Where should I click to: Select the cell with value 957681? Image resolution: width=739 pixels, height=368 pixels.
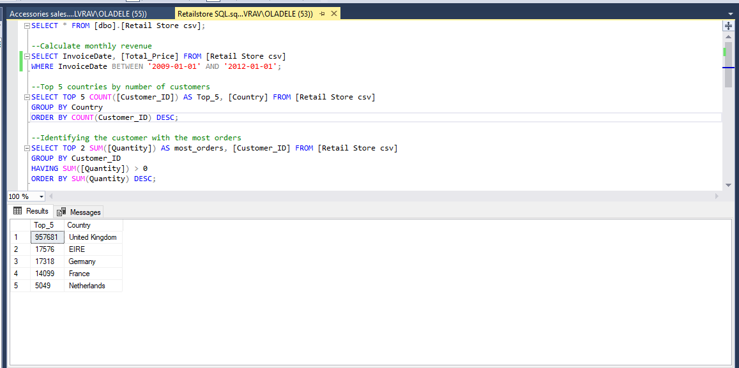[x=47, y=237]
